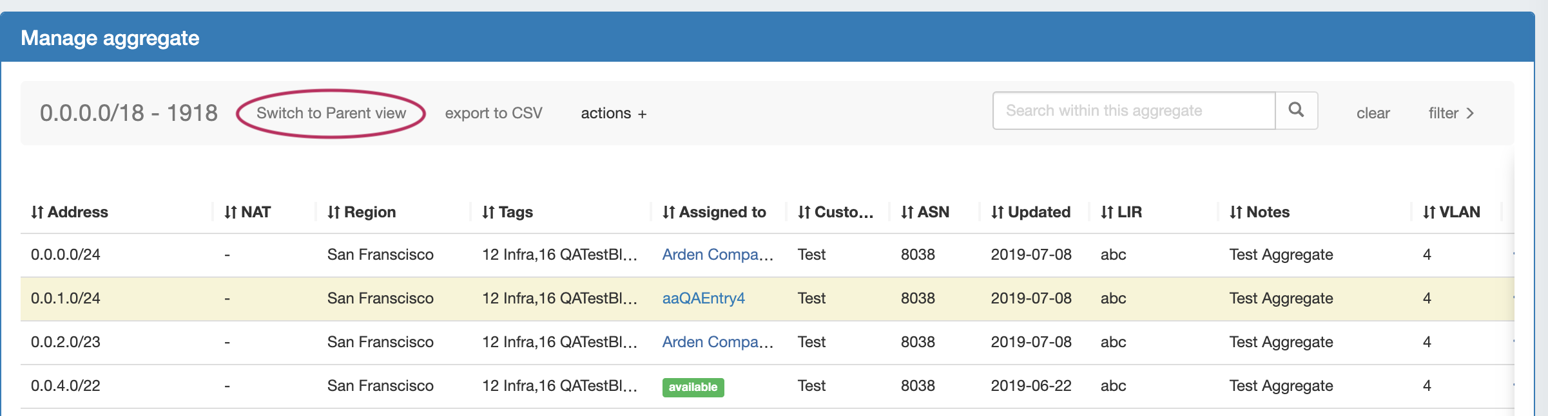The height and width of the screenshot is (416, 1548).
Task: Expand the filter panel chevron
Action: (x=1470, y=113)
